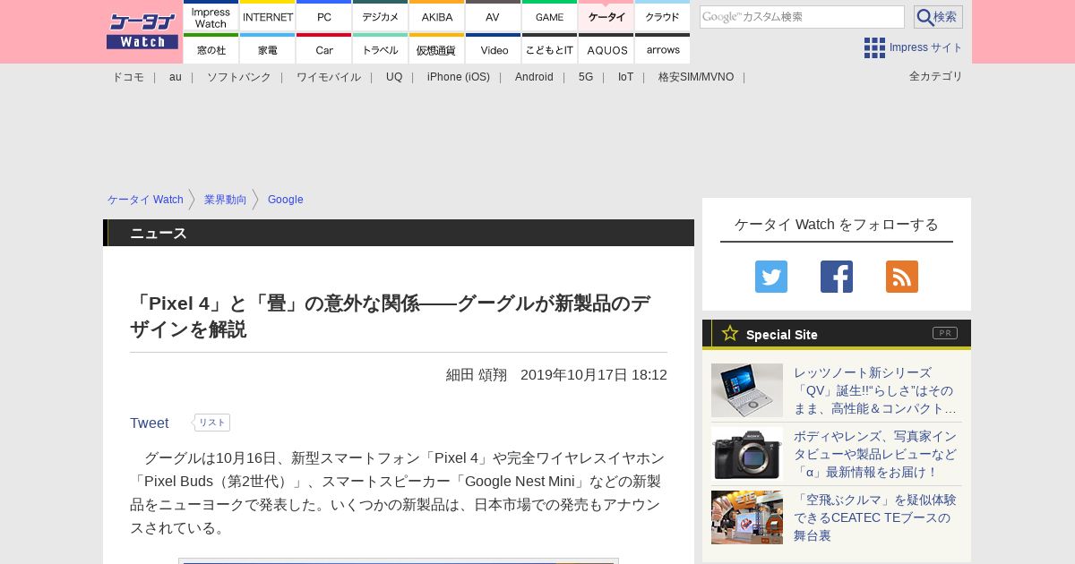Open the 空飛ぶクルマ CEATEC article link

coord(875,517)
